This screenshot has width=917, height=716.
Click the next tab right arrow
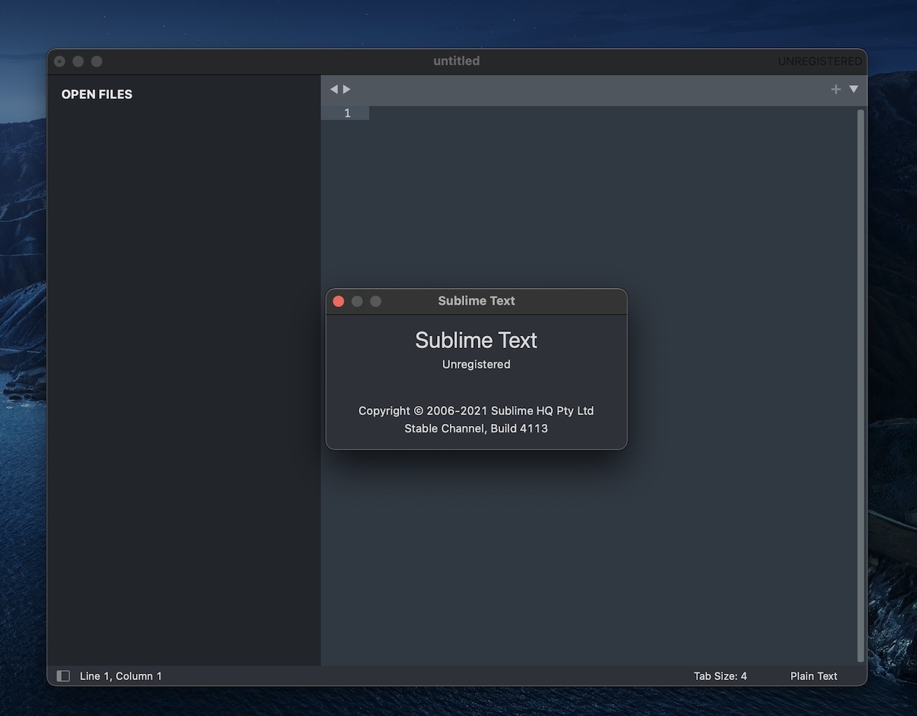point(347,89)
